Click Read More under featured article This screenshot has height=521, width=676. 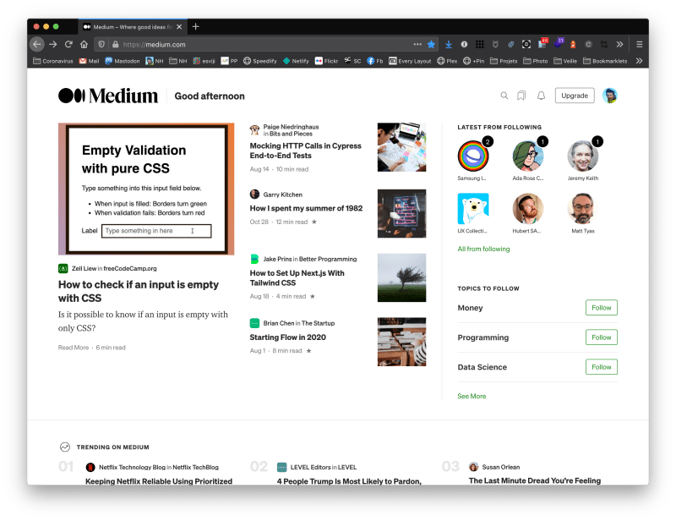[x=74, y=348]
